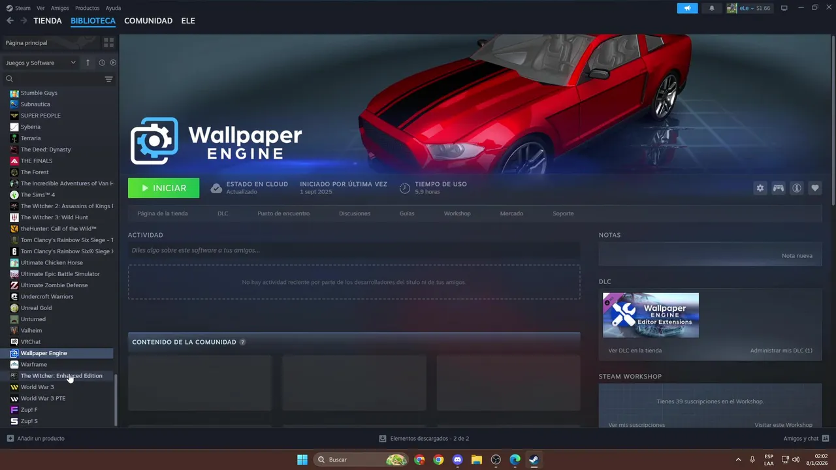Open the ELE profile menu
This screenshot has height=470, width=836.
point(188,21)
